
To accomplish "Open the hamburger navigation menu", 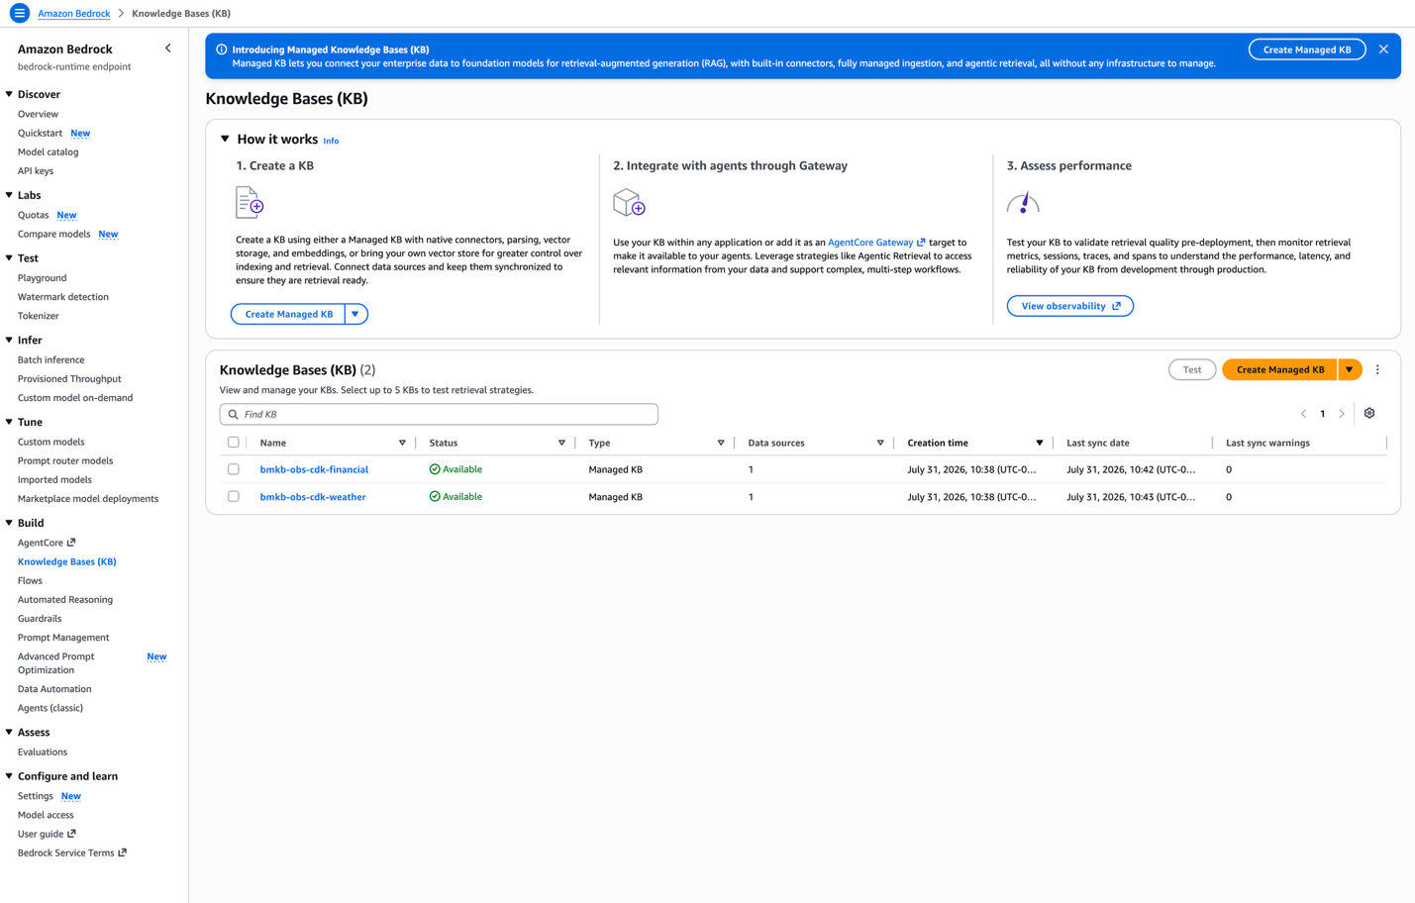I will 19,13.
